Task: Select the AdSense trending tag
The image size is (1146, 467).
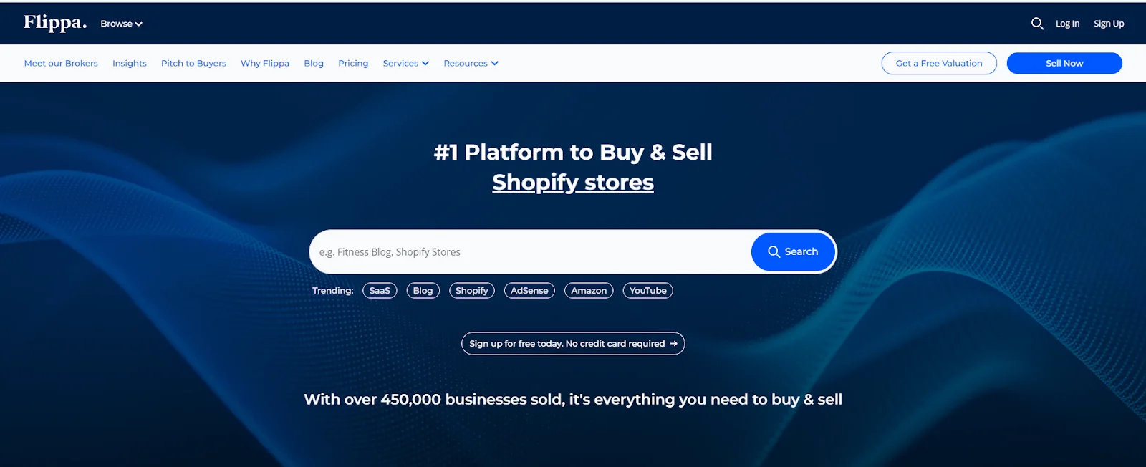Action: [x=529, y=290]
